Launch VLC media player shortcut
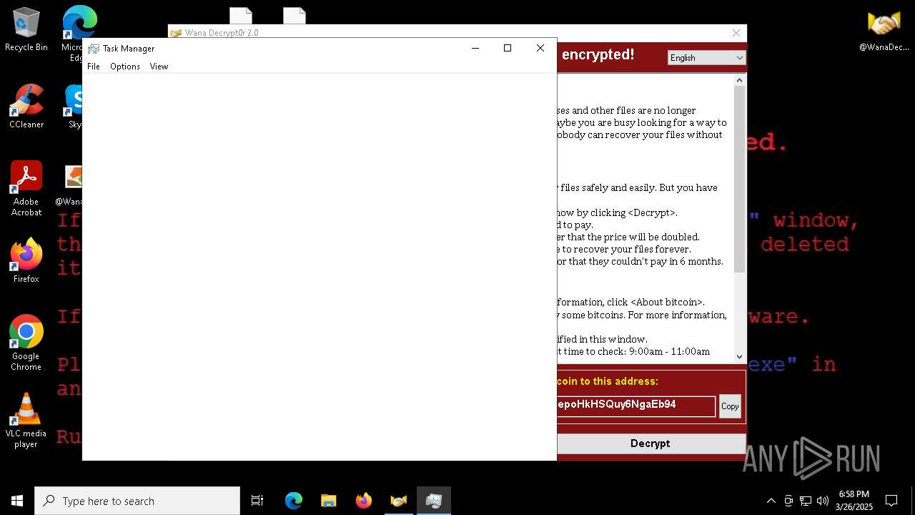Image resolution: width=915 pixels, height=515 pixels. coord(26,421)
